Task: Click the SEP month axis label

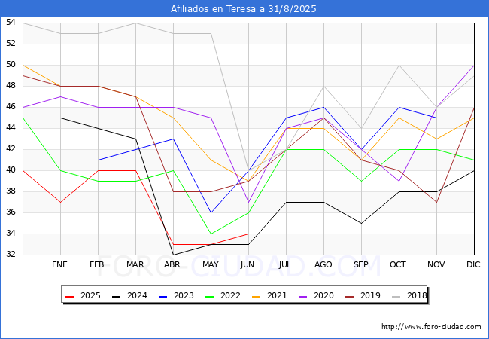Action: 361,264
